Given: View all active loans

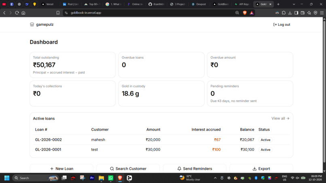Looking at the screenshot, I should coord(280,118).
